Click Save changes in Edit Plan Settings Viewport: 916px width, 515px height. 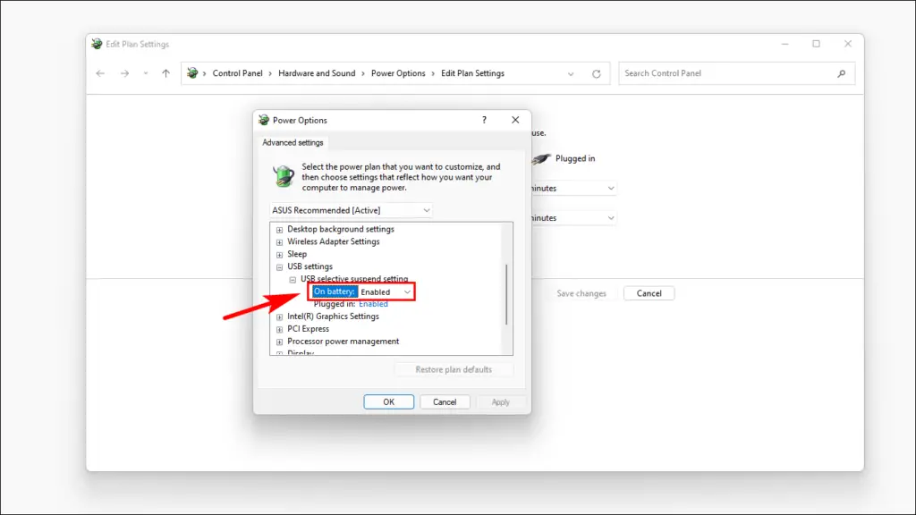click(x=581, y=293)
